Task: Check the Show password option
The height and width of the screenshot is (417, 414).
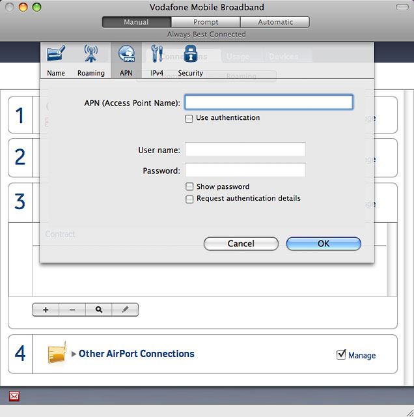Action: [189, 187]
